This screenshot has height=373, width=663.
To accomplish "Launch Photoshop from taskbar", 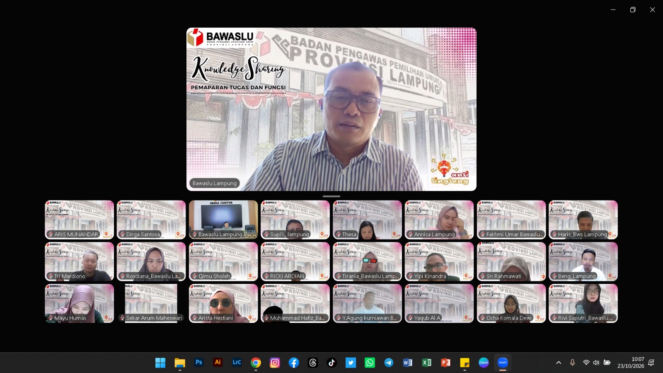I will pyautogui.click(x=198, y=362).
